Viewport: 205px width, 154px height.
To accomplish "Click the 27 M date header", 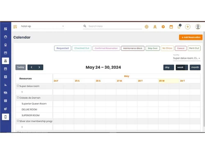I will [x=127, y=81].
